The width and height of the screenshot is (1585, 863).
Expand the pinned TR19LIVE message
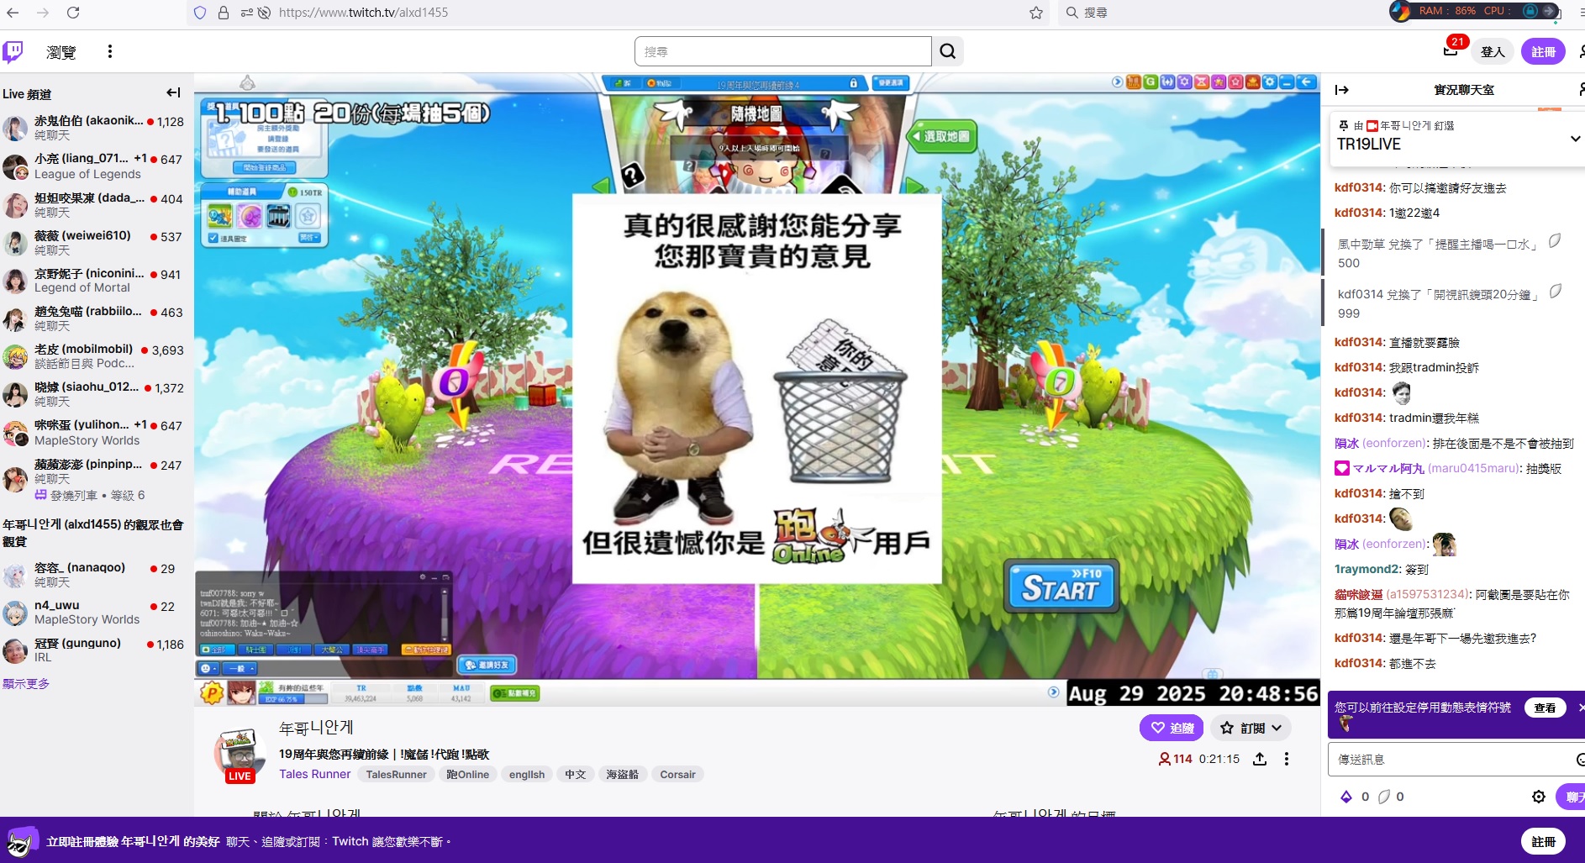coord(1574,139)
